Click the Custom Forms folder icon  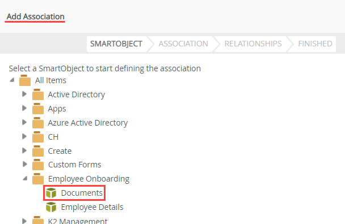click(x=38, y=165)
